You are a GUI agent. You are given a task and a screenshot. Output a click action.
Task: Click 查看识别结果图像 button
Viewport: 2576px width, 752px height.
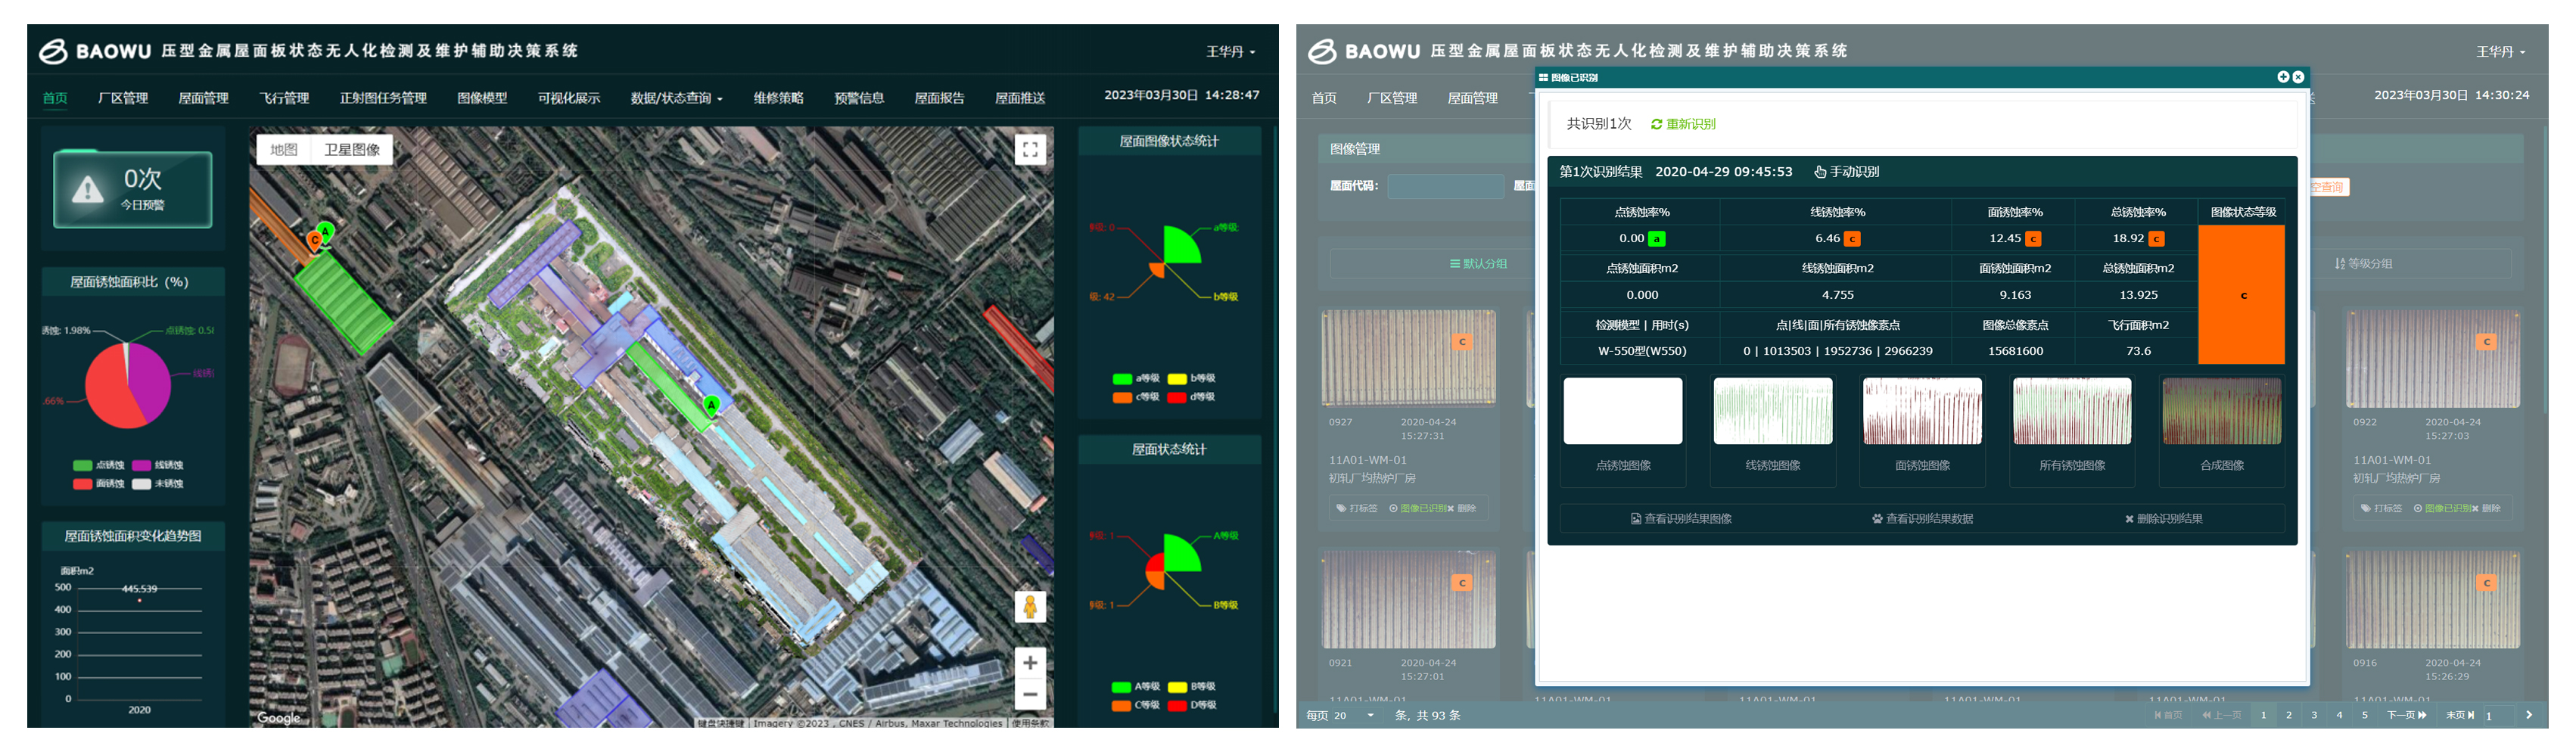click(1681, 519)
